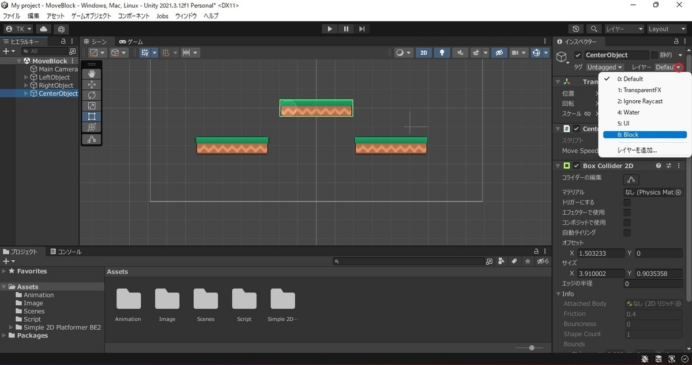Open the アセット menu

point(55,16)
